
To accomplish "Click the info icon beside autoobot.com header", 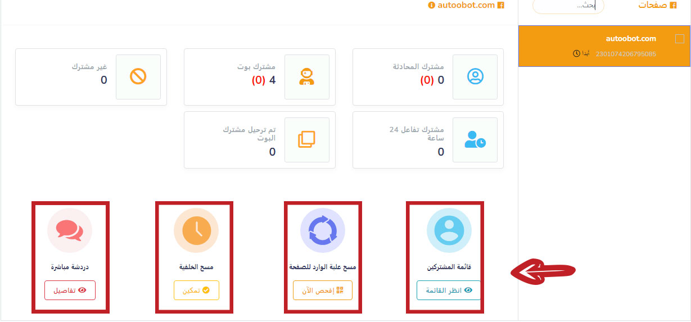I will coord(432,6).
